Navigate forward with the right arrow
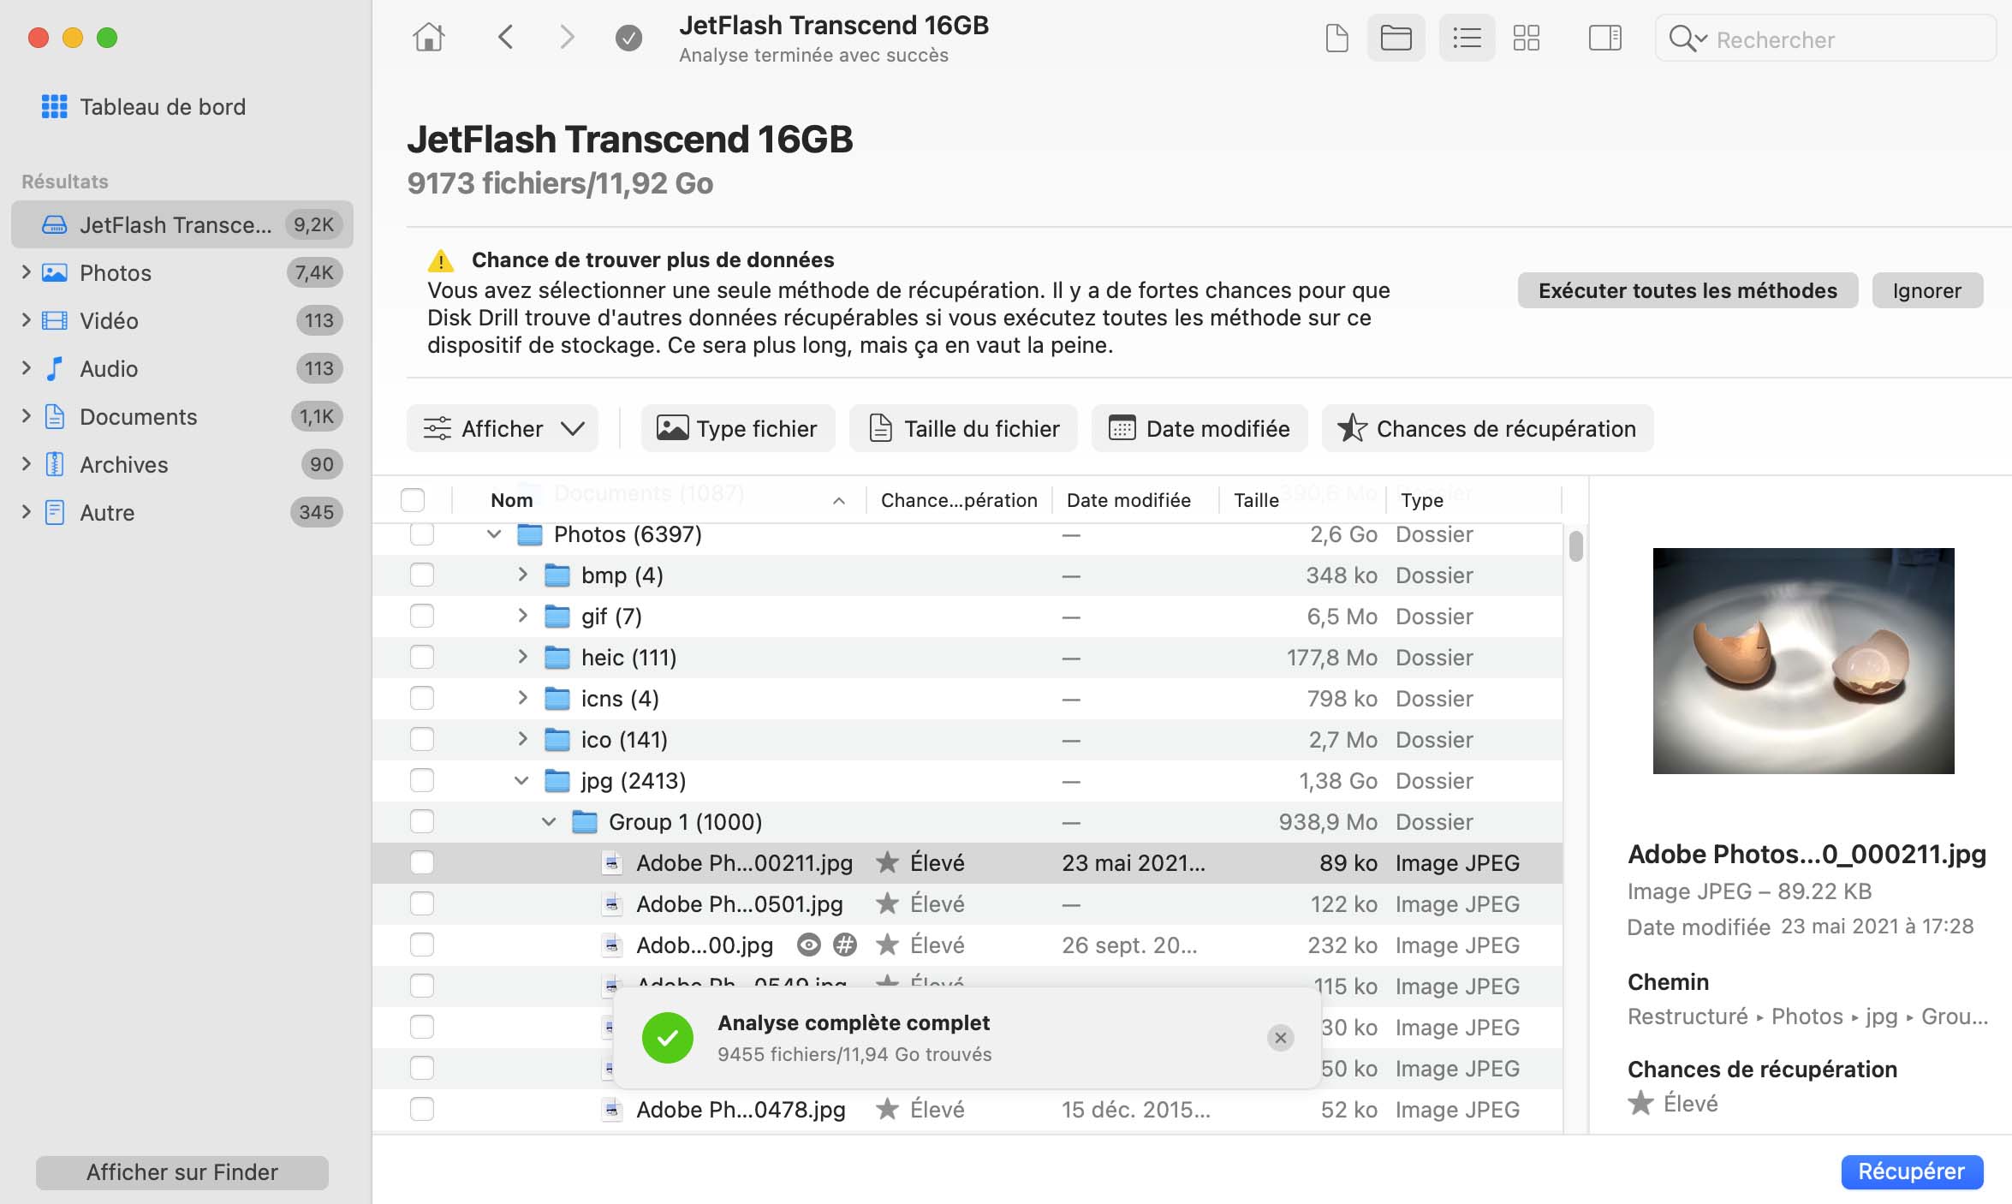This screenshot has width=2012, height=1204. point(567,38)
